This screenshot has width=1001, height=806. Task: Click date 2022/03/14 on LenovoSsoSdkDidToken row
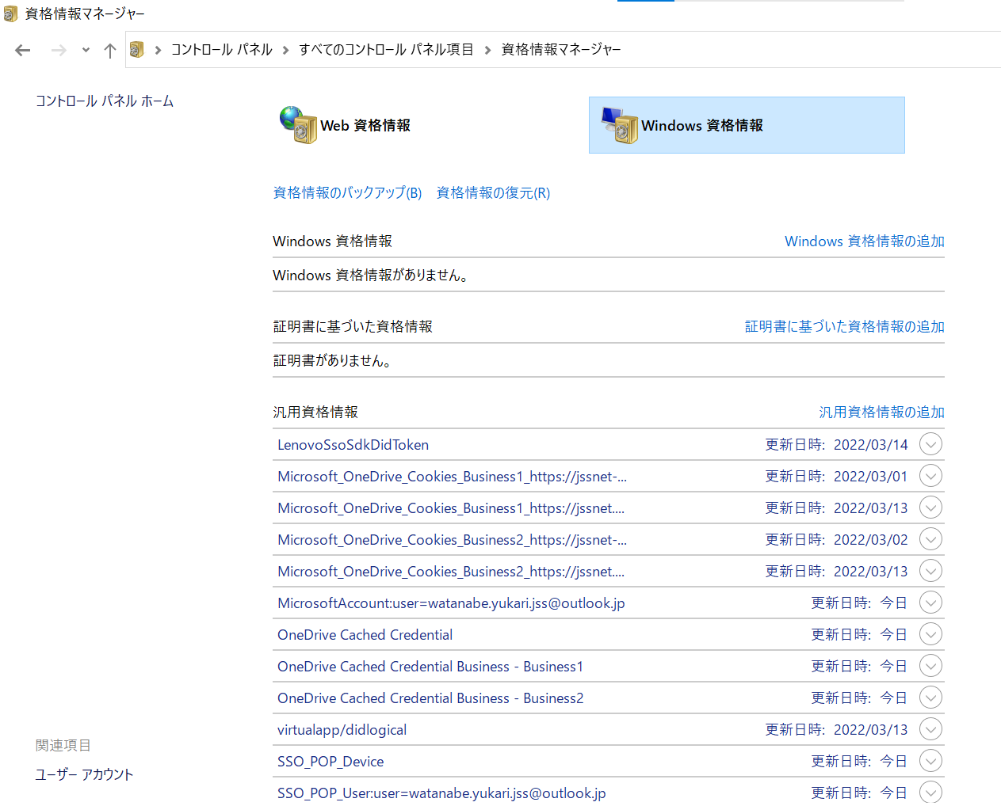coord(871,445)
